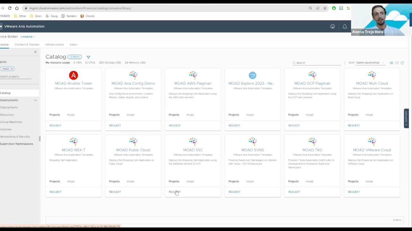Switch to card grid view layout
Image resolution: width=412 pixels, height=231 pixels.
click(x=397, y=63)
